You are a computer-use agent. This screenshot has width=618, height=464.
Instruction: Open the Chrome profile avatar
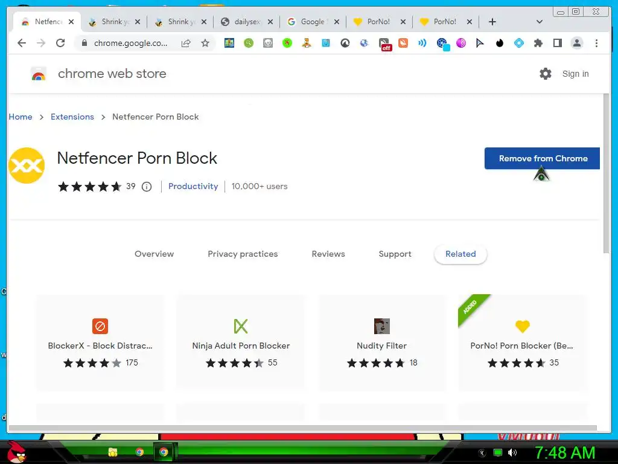pyautogui.click(x=576, y=43)
